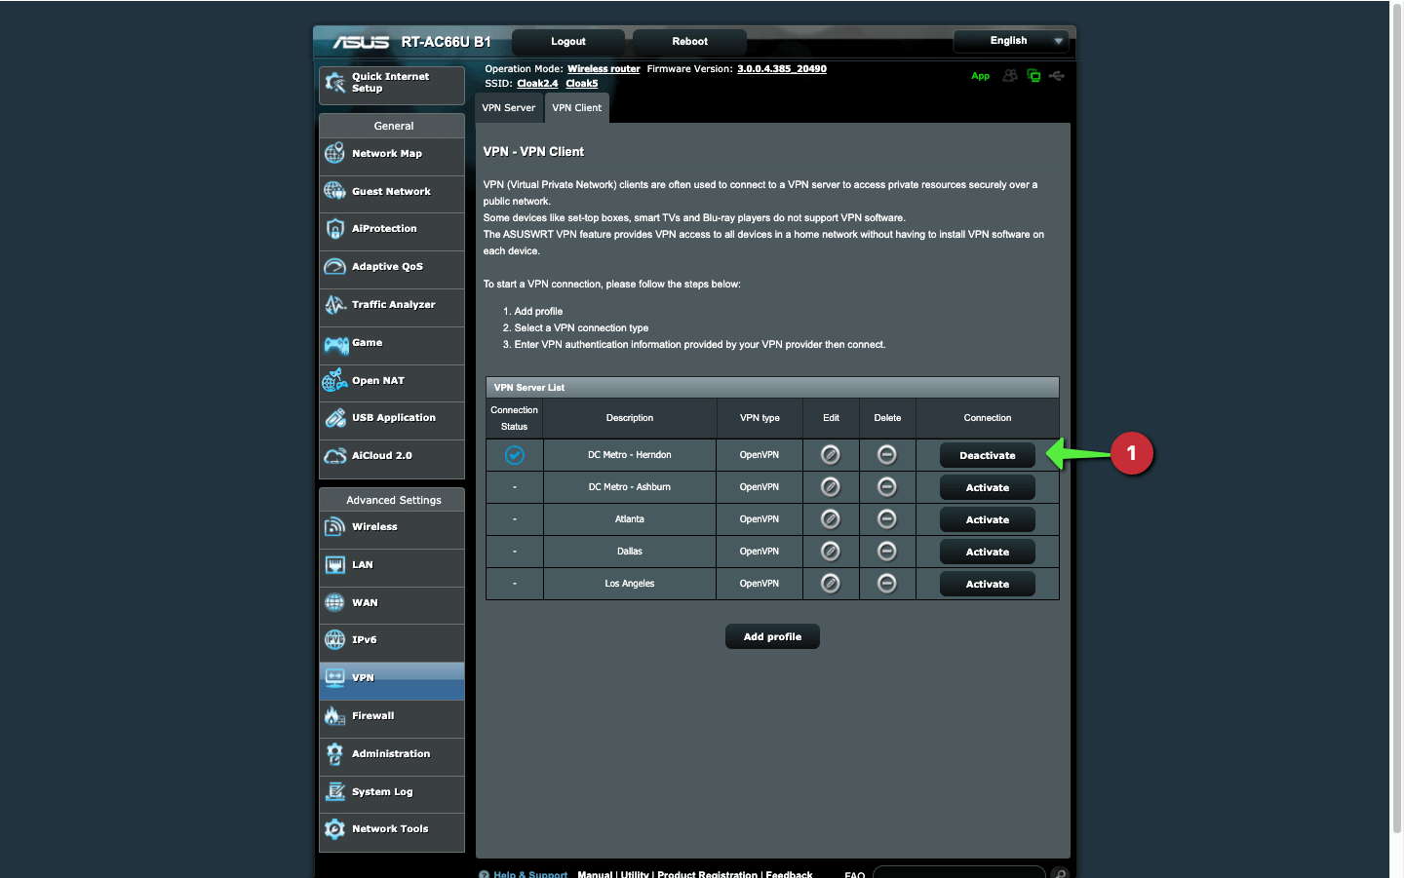The image size is (1404, 878).
Task: Open Adaptive QoS page
Action: 391,267
